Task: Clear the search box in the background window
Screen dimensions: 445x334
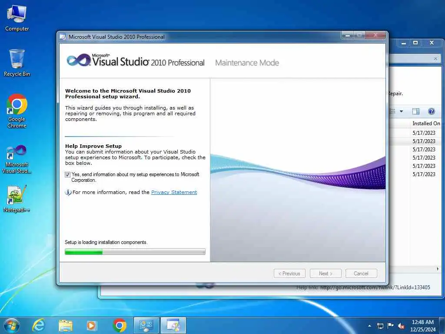Action: click(x=435, y=59)
